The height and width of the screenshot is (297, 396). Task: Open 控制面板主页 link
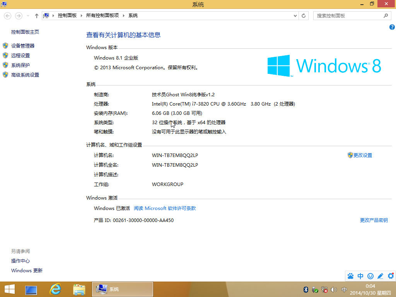pos(25,32)
